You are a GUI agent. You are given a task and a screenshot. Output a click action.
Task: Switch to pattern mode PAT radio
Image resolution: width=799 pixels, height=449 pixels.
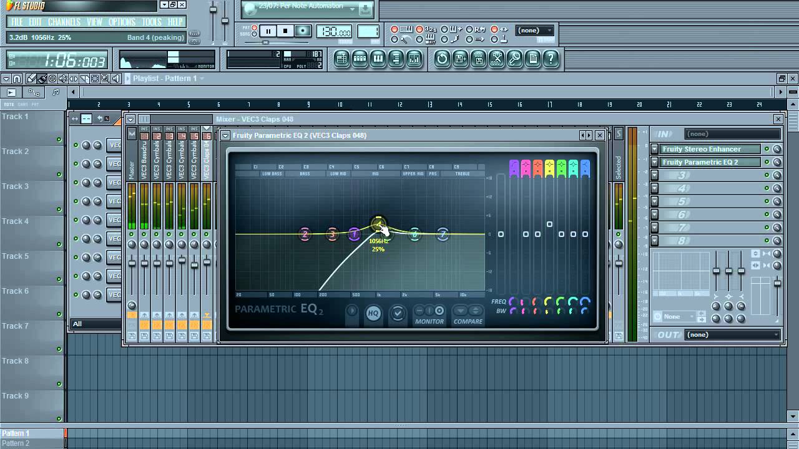(x=255, y=27)
